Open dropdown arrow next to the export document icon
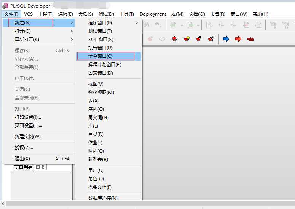 (198, 25)
